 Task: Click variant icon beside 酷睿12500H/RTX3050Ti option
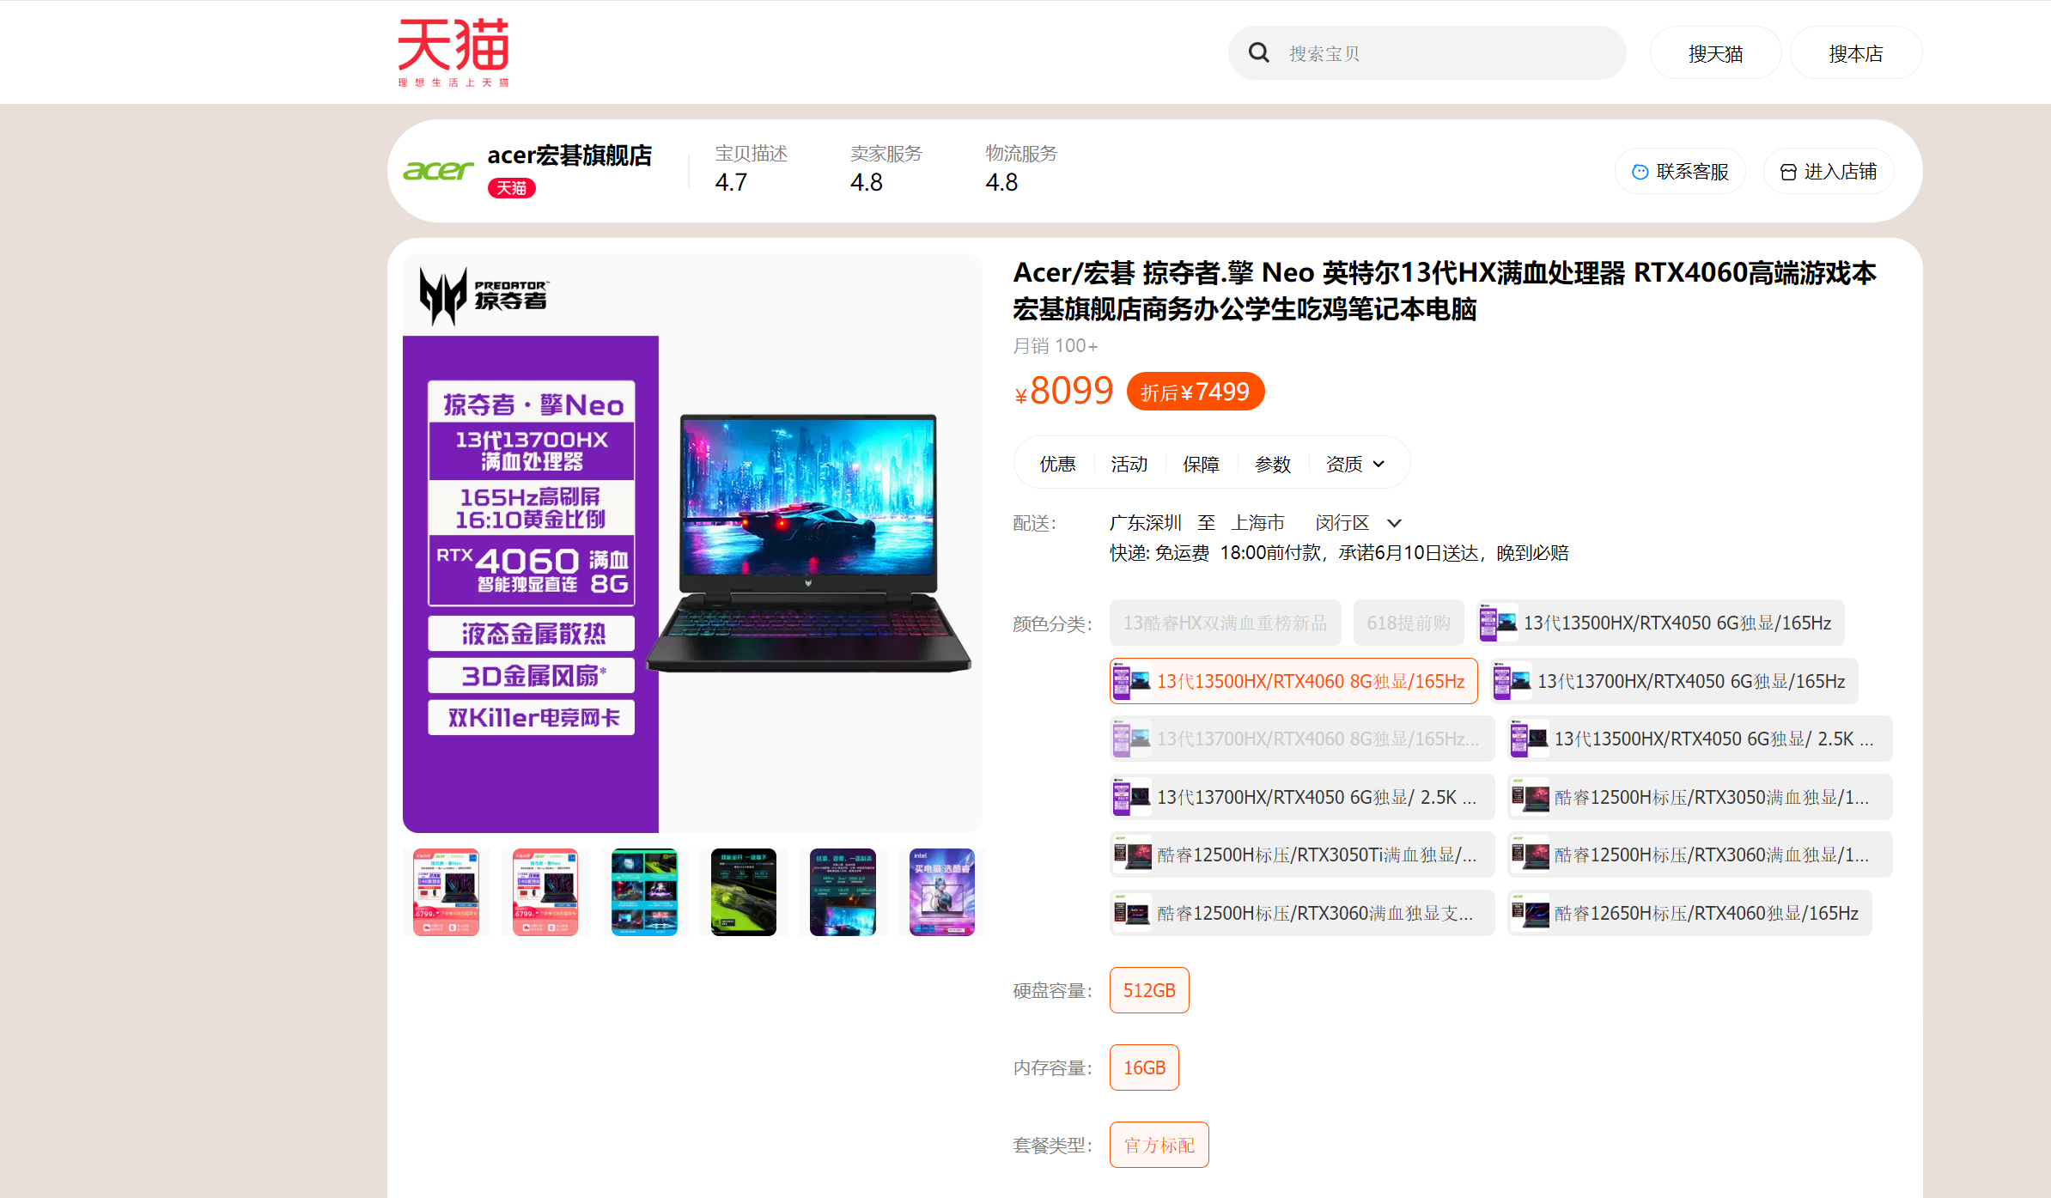point(1131,854)
